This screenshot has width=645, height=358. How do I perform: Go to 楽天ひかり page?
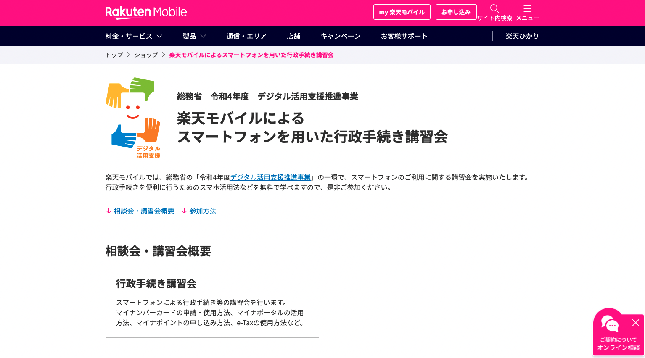click(x=522, y=36)
